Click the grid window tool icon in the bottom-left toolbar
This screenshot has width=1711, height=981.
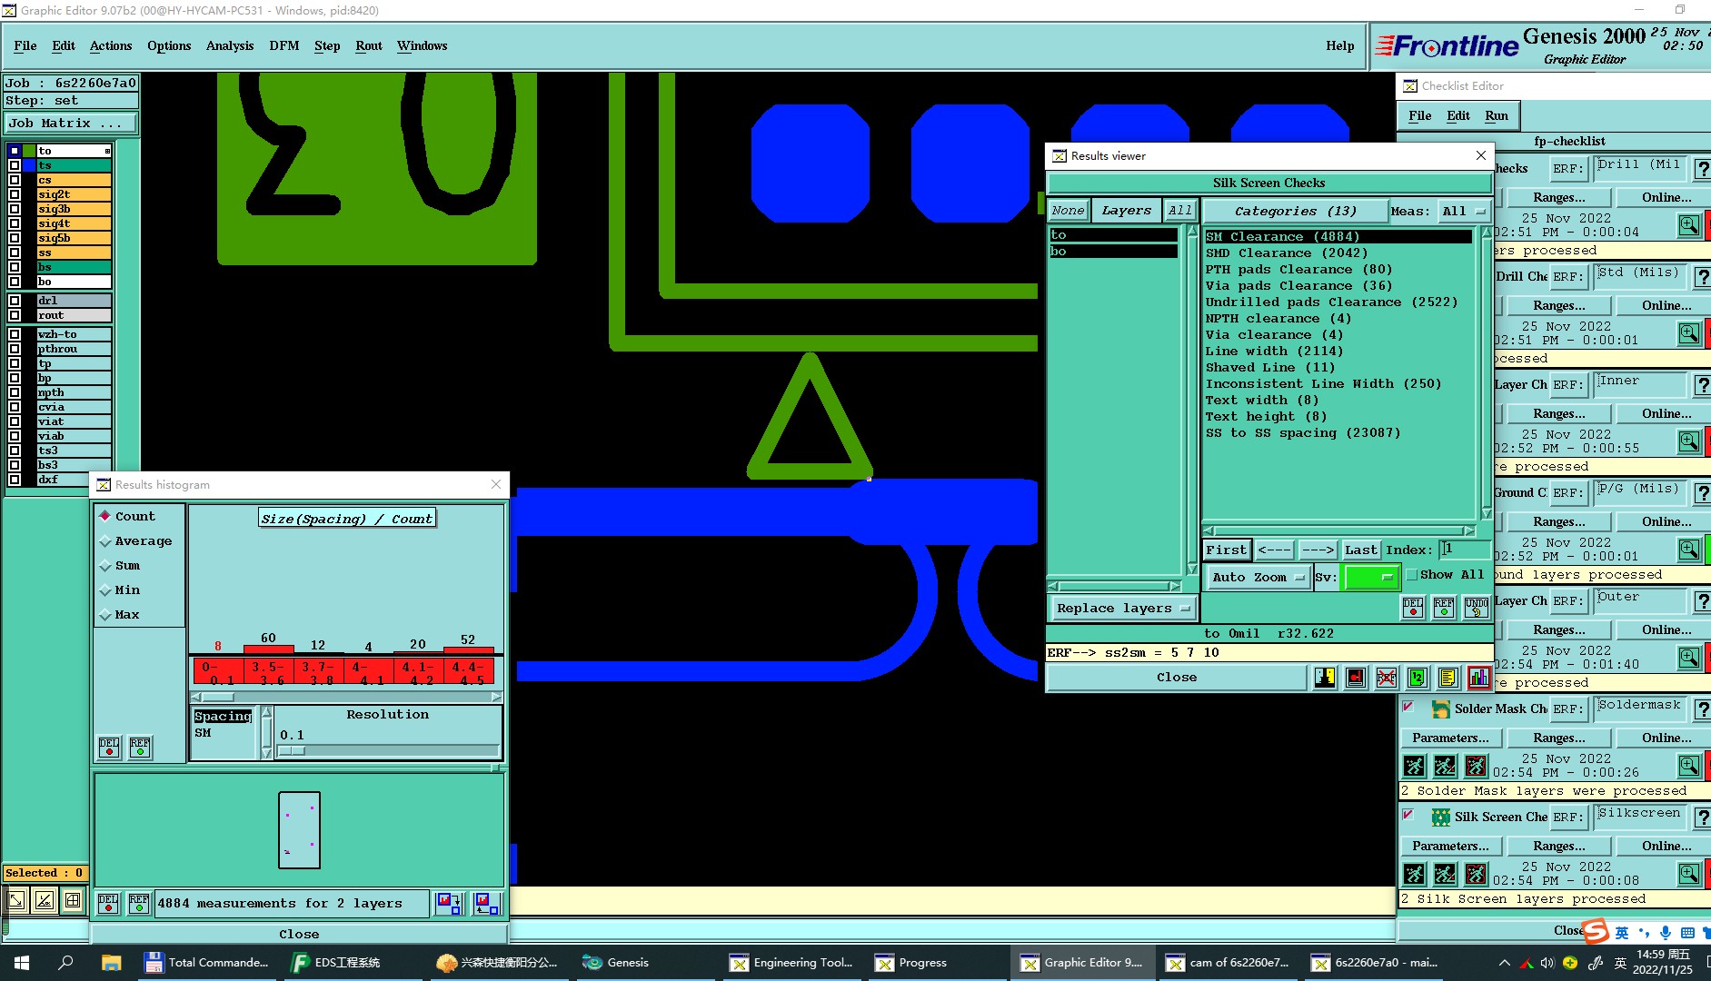point(73,900)
